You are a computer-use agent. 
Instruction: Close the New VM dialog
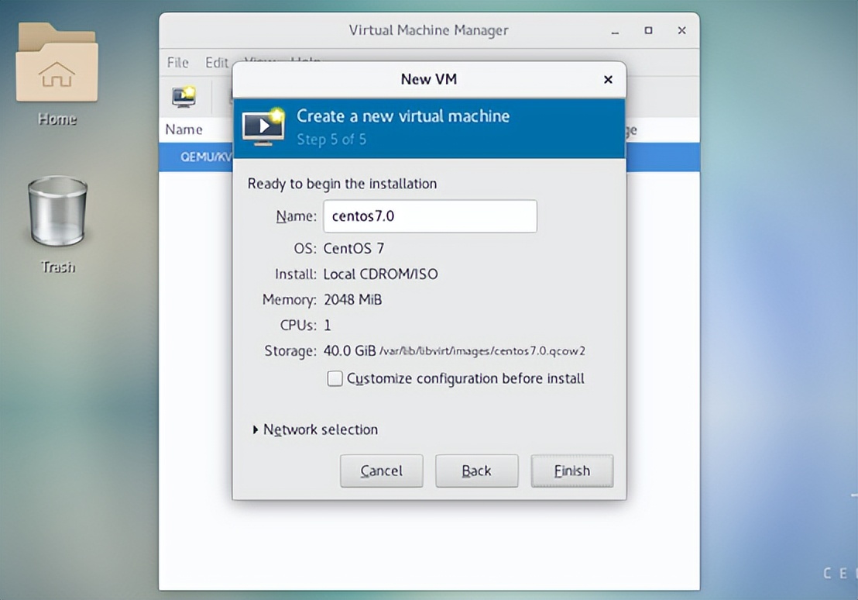click(608, 79)
